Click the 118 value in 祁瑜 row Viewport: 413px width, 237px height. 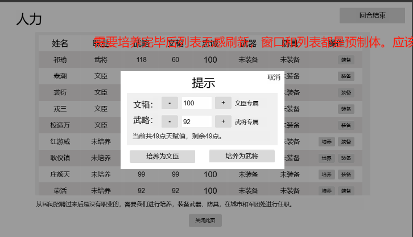click(x=142, y=60)
